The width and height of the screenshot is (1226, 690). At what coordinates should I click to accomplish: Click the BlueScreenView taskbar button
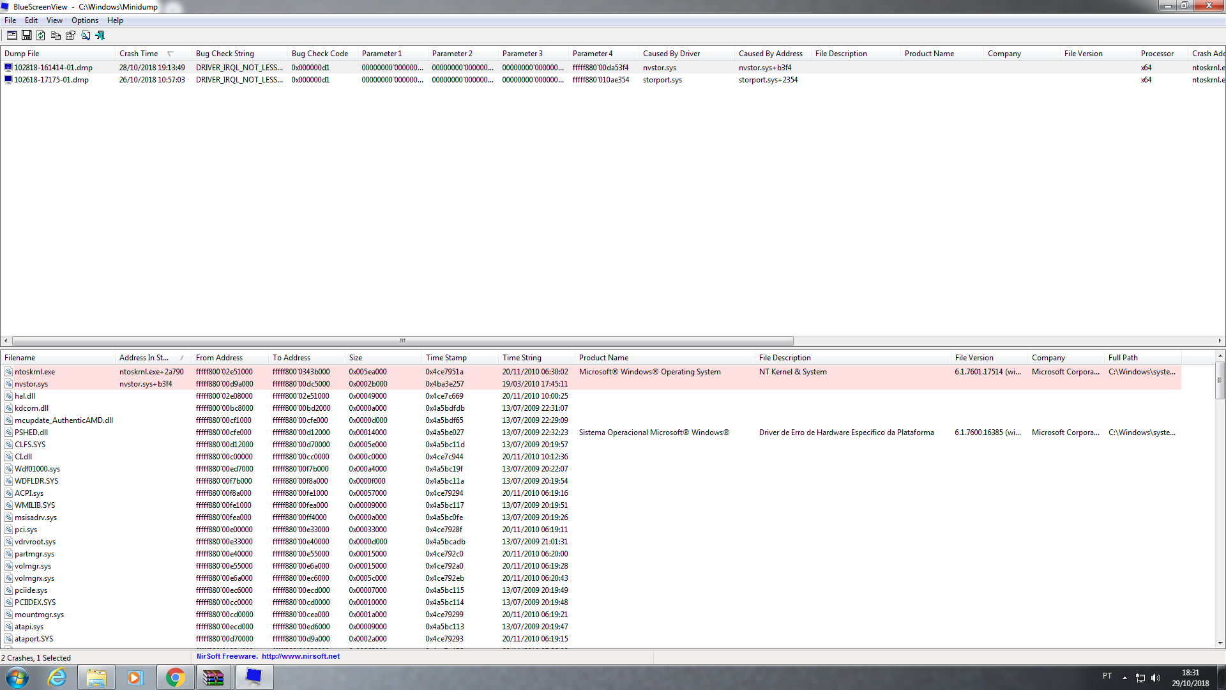coord(254,677)
